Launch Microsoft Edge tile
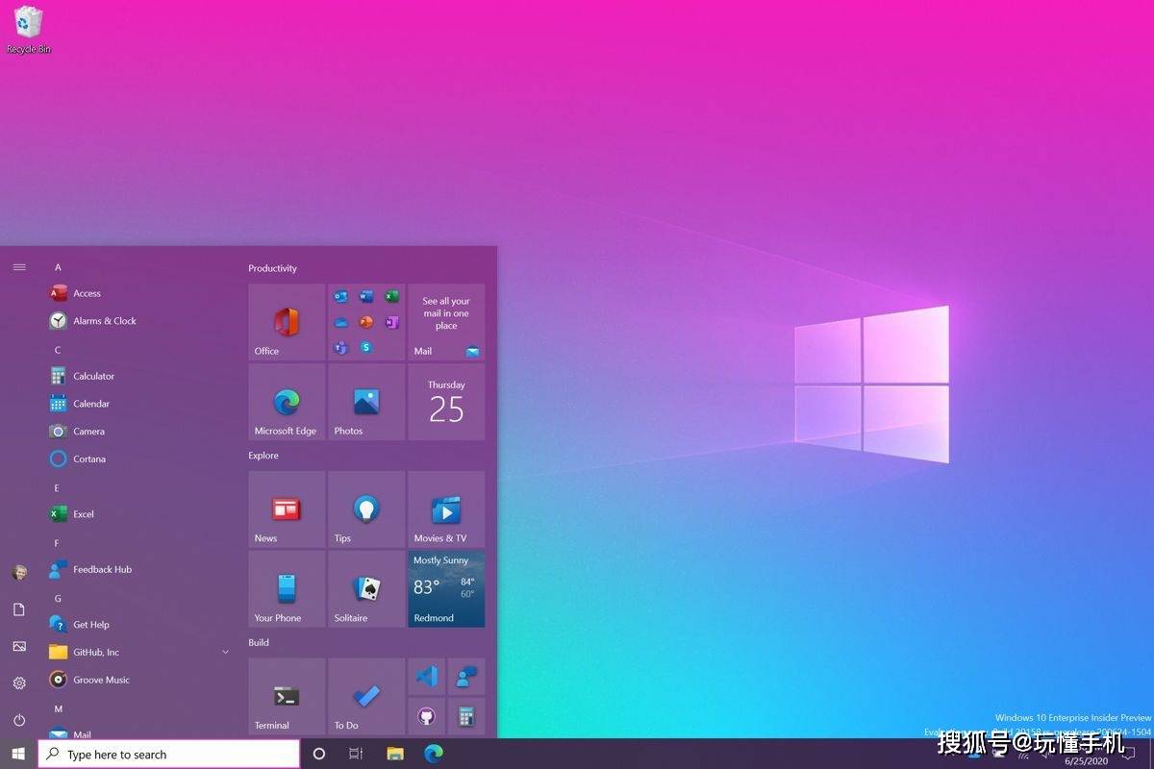Viewport: 1154px width, 769px height. coord(287,402)
